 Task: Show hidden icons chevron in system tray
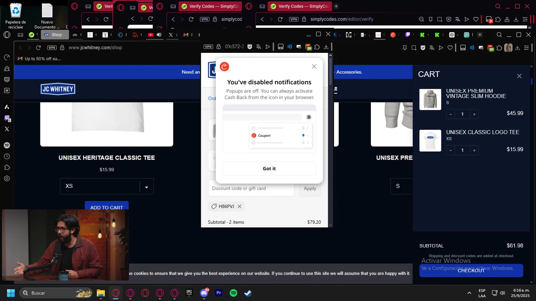pos(469,293)
